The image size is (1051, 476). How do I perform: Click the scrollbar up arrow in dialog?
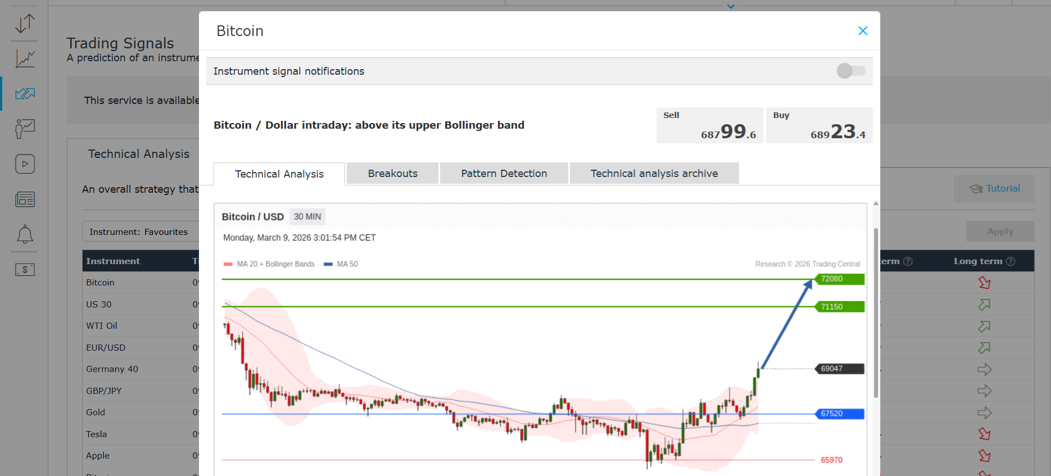click(876, 203)
